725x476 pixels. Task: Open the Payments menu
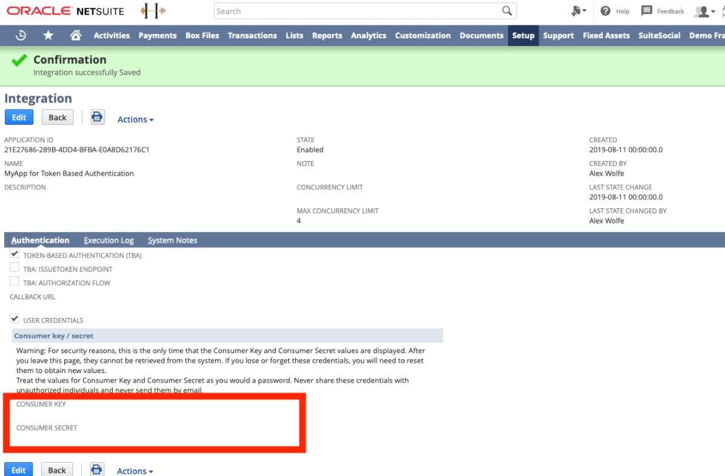click(x=157, y=35)
